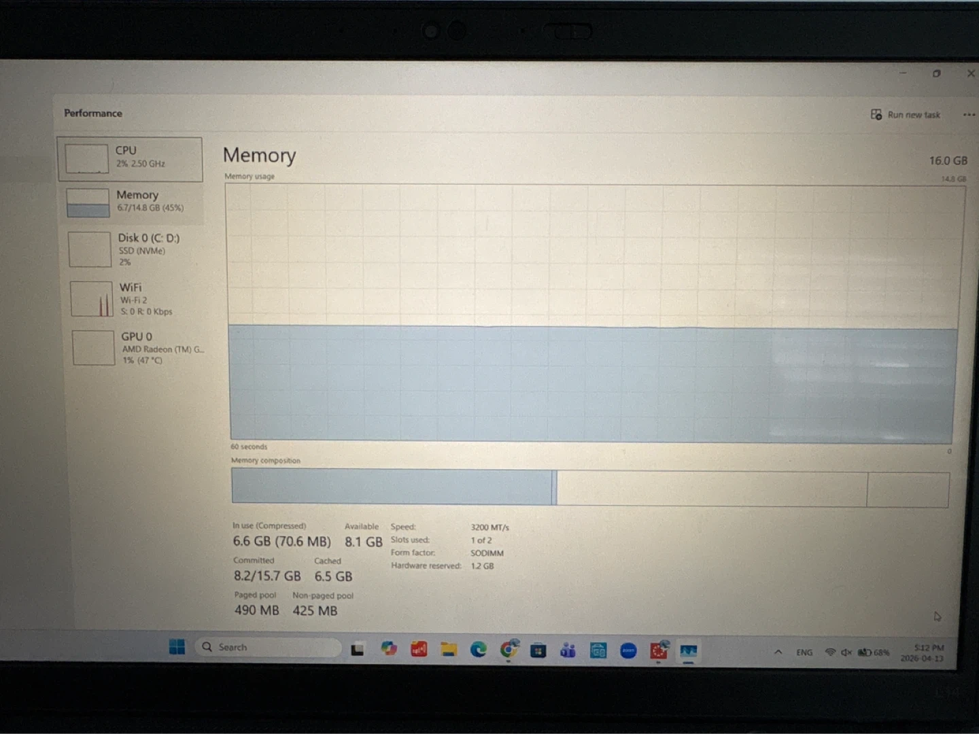Click the taskbar Search box

pos(269,648)
